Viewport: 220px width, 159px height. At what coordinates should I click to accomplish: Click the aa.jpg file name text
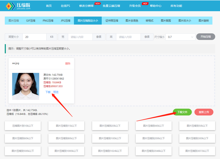point(16,63)
